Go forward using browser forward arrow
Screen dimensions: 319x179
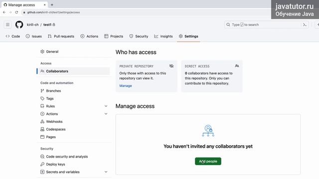(x=10, y=12)
